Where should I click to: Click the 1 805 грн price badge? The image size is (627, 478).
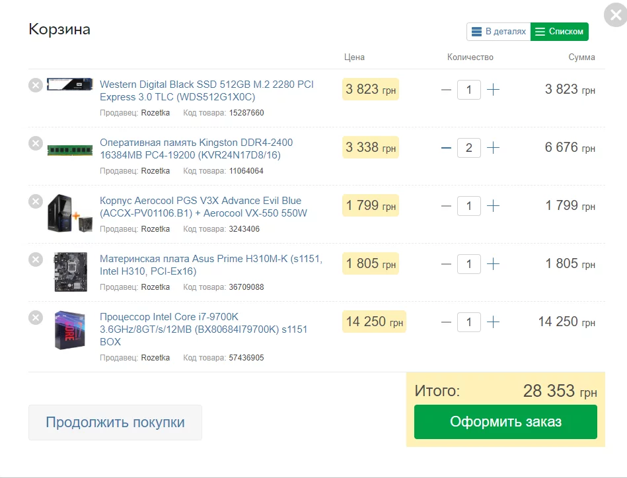pyautogui.click(x=371, y=264)
